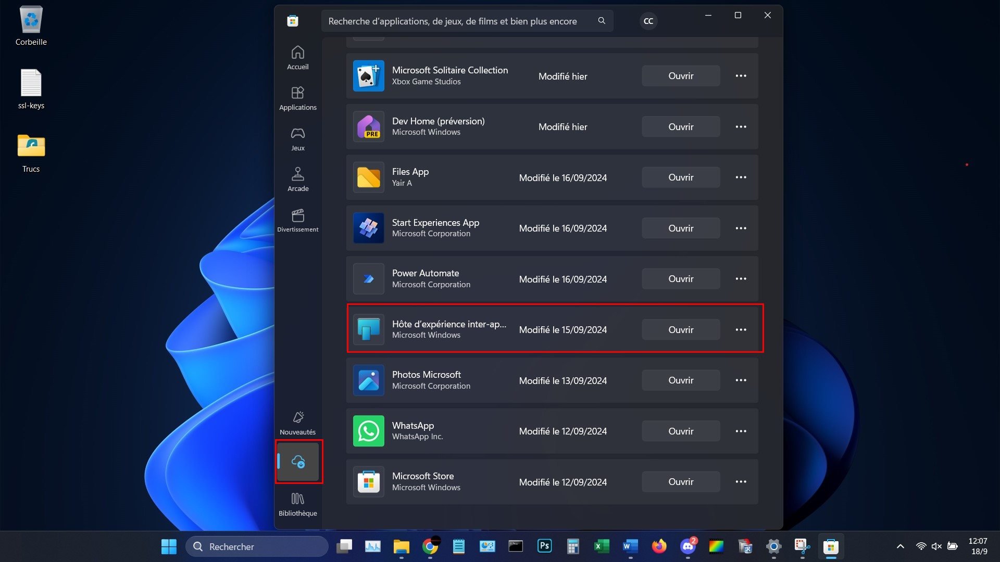Image resolution: width=1000 pixels, height=562 pixels.
Task: Show hidden system tray icons
Action: tap(900, 546)
